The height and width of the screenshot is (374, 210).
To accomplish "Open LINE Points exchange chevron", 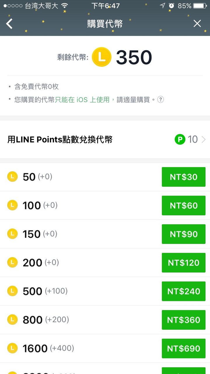I will 204,140.
